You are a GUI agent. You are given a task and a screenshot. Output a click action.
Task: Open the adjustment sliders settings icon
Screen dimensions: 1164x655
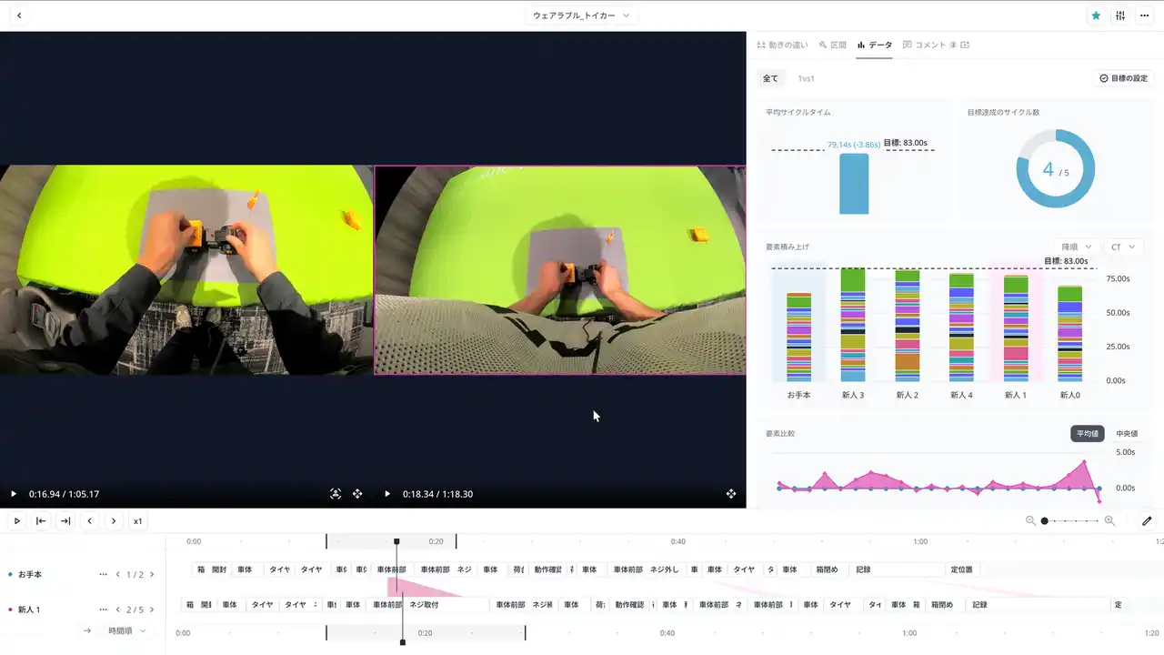1120,15
